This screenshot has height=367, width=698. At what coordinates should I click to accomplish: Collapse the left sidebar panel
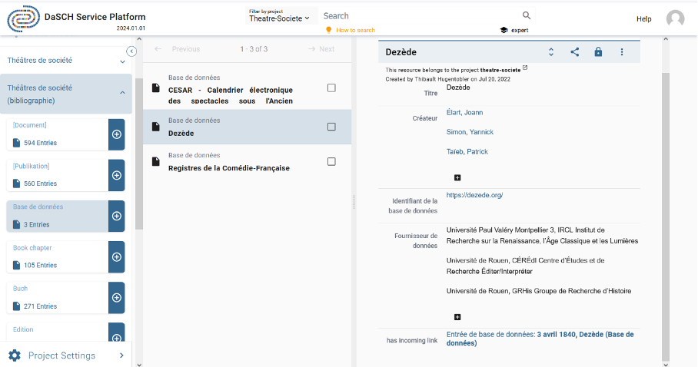[131, 51]
